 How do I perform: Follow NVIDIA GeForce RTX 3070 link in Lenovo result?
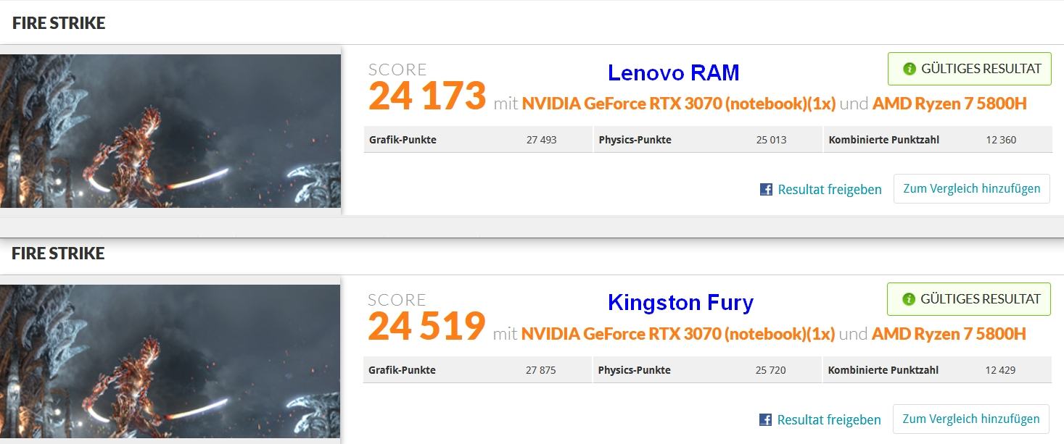(679, 104)
